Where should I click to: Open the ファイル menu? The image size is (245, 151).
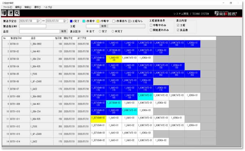click(8, 7)
